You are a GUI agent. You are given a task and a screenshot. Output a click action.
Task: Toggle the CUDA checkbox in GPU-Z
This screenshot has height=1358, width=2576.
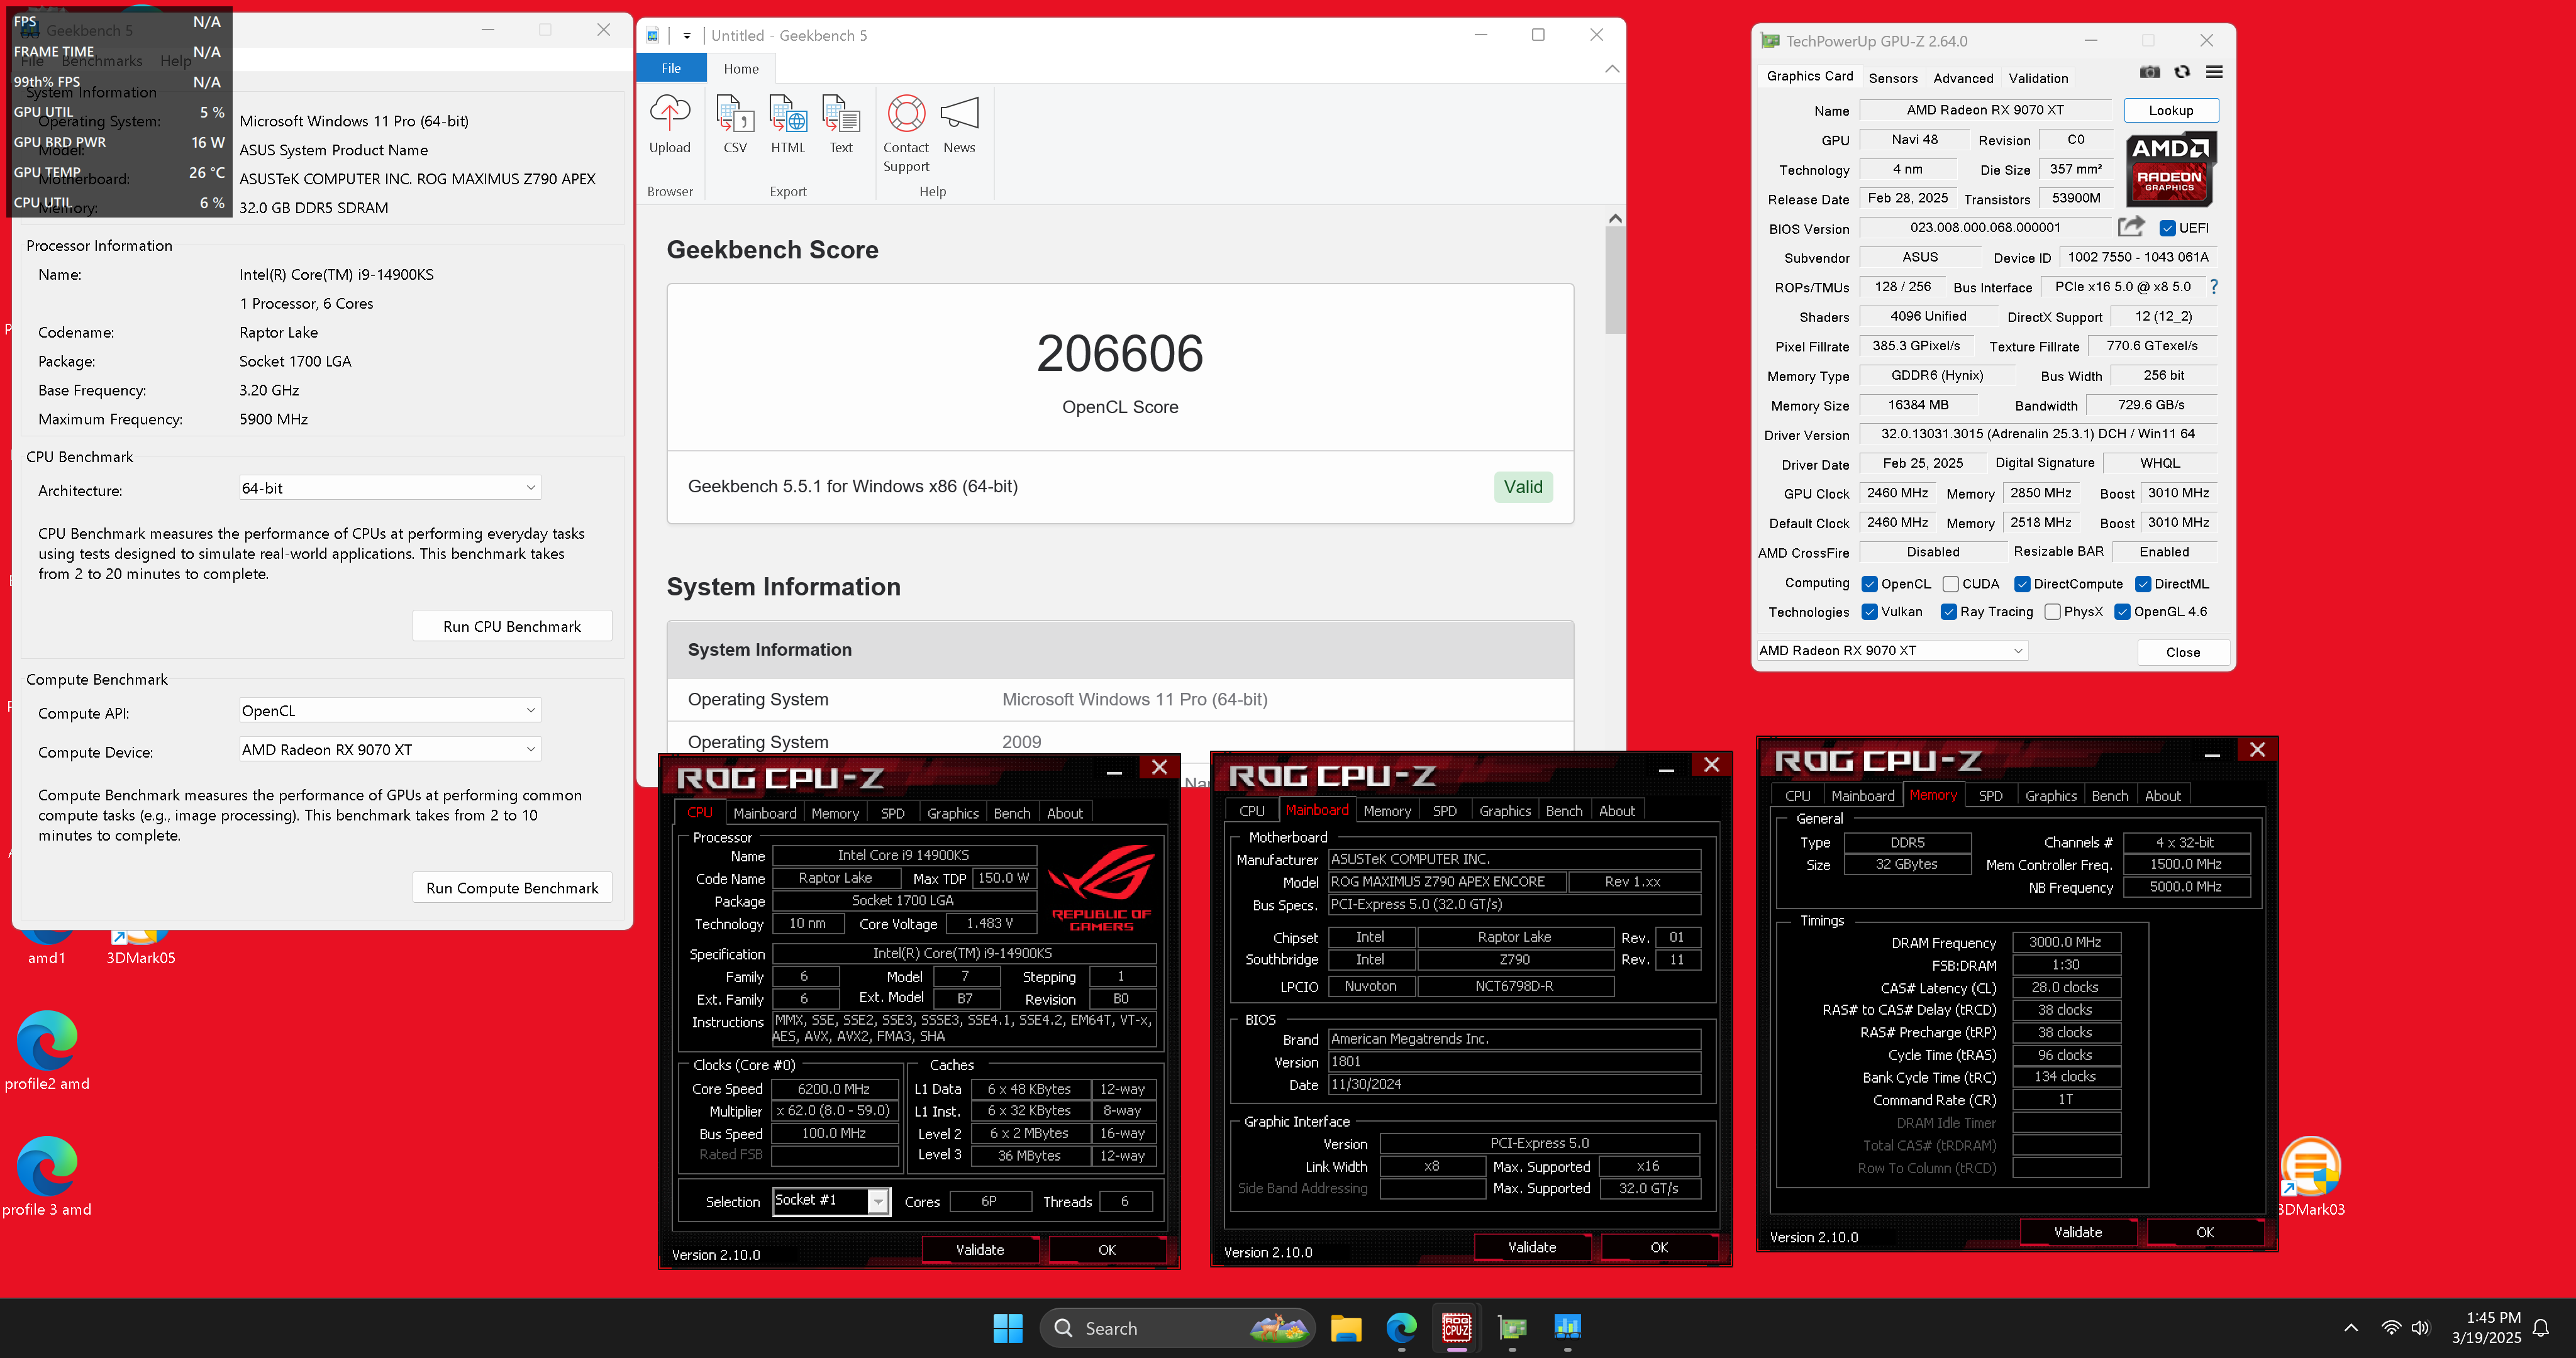(1950, 584)
